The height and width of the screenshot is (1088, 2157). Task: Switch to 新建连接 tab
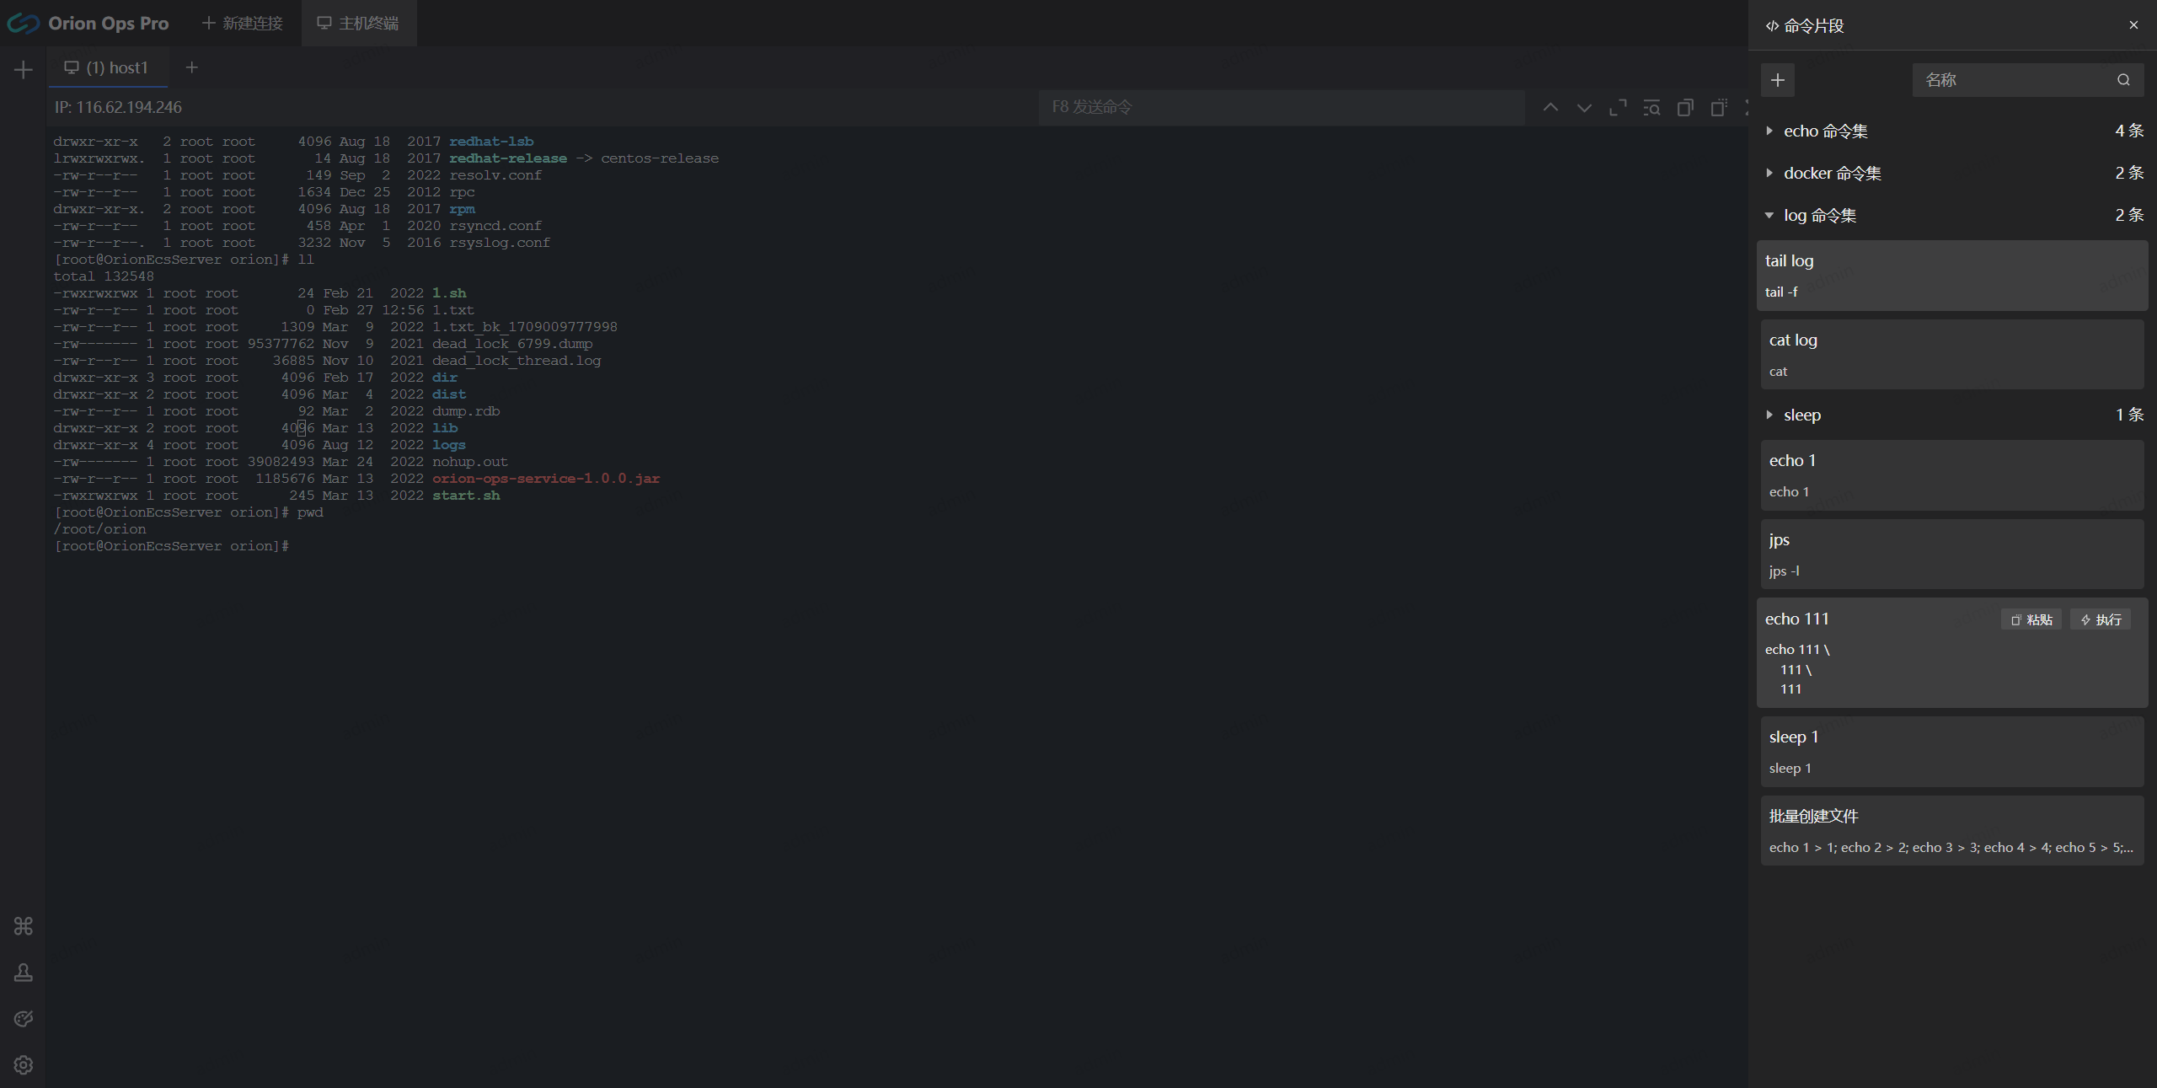point(243,24)
